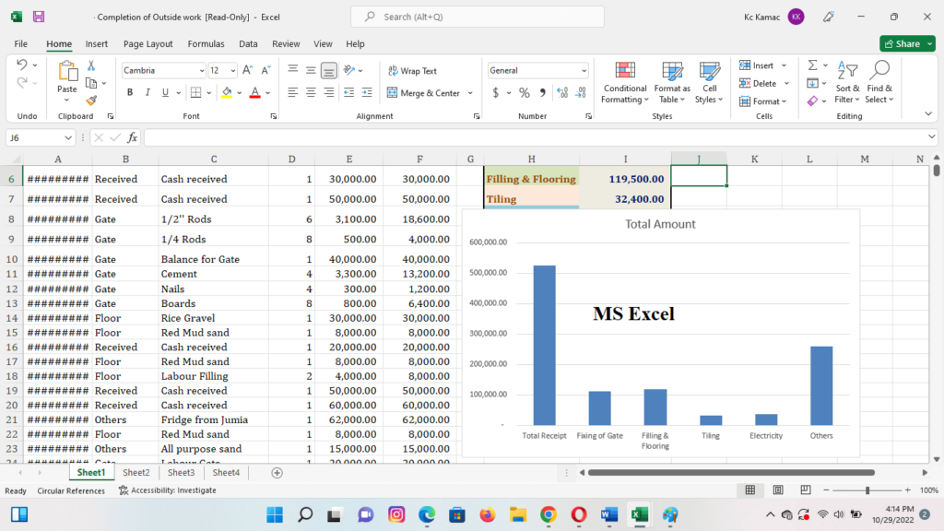
Task: Click Decrease Indent icon
Action: coord(349,93)
